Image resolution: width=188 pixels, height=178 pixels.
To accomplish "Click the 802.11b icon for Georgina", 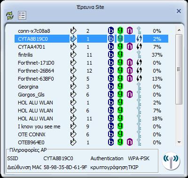I will [x=111, y=86].
